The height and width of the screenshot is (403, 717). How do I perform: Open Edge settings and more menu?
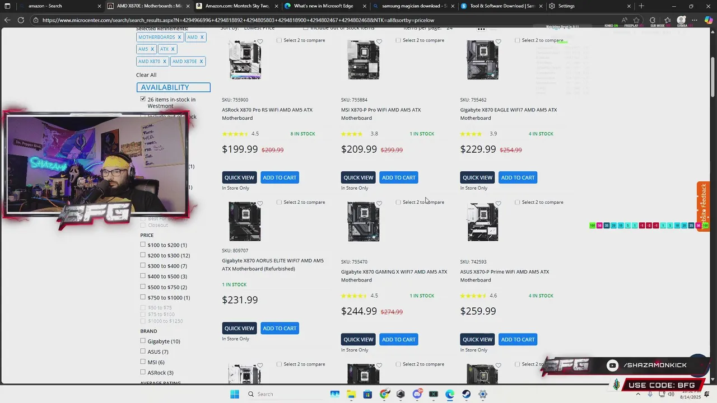(x=695, y=20)
